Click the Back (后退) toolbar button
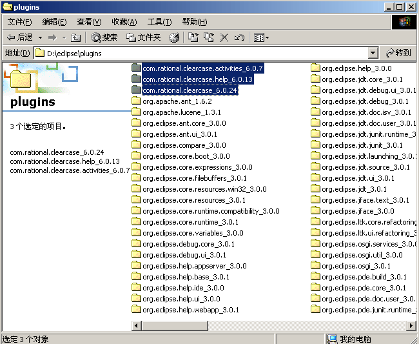The height and width of the screenshot is (344, 419). coord(19,37)
